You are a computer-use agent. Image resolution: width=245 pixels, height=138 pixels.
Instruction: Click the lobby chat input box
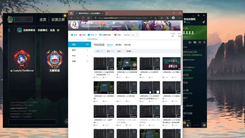click(32, 122)
